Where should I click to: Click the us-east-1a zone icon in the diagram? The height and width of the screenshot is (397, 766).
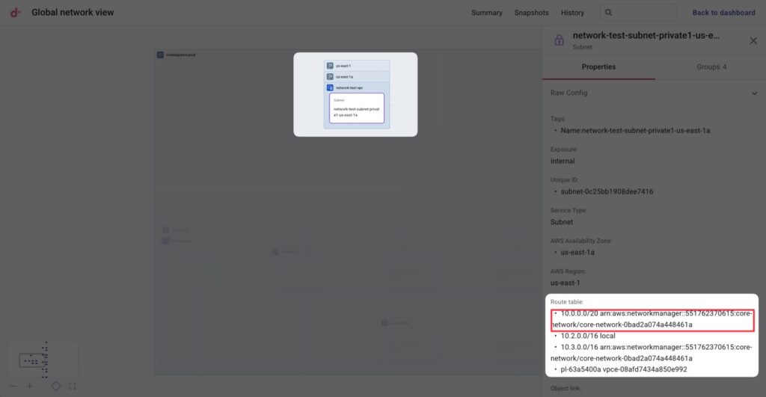(330, 76)
